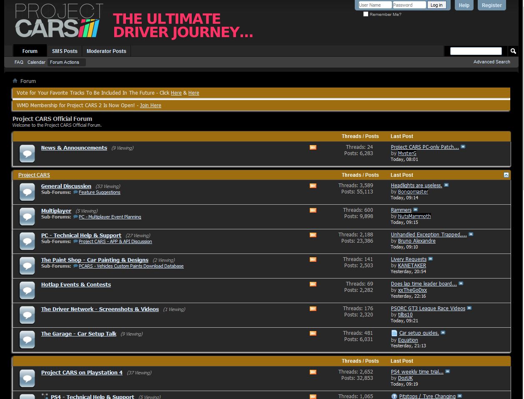Screen dimensions: 524x399
Task: Focus the Password field
Action: (x=409, y=5)
